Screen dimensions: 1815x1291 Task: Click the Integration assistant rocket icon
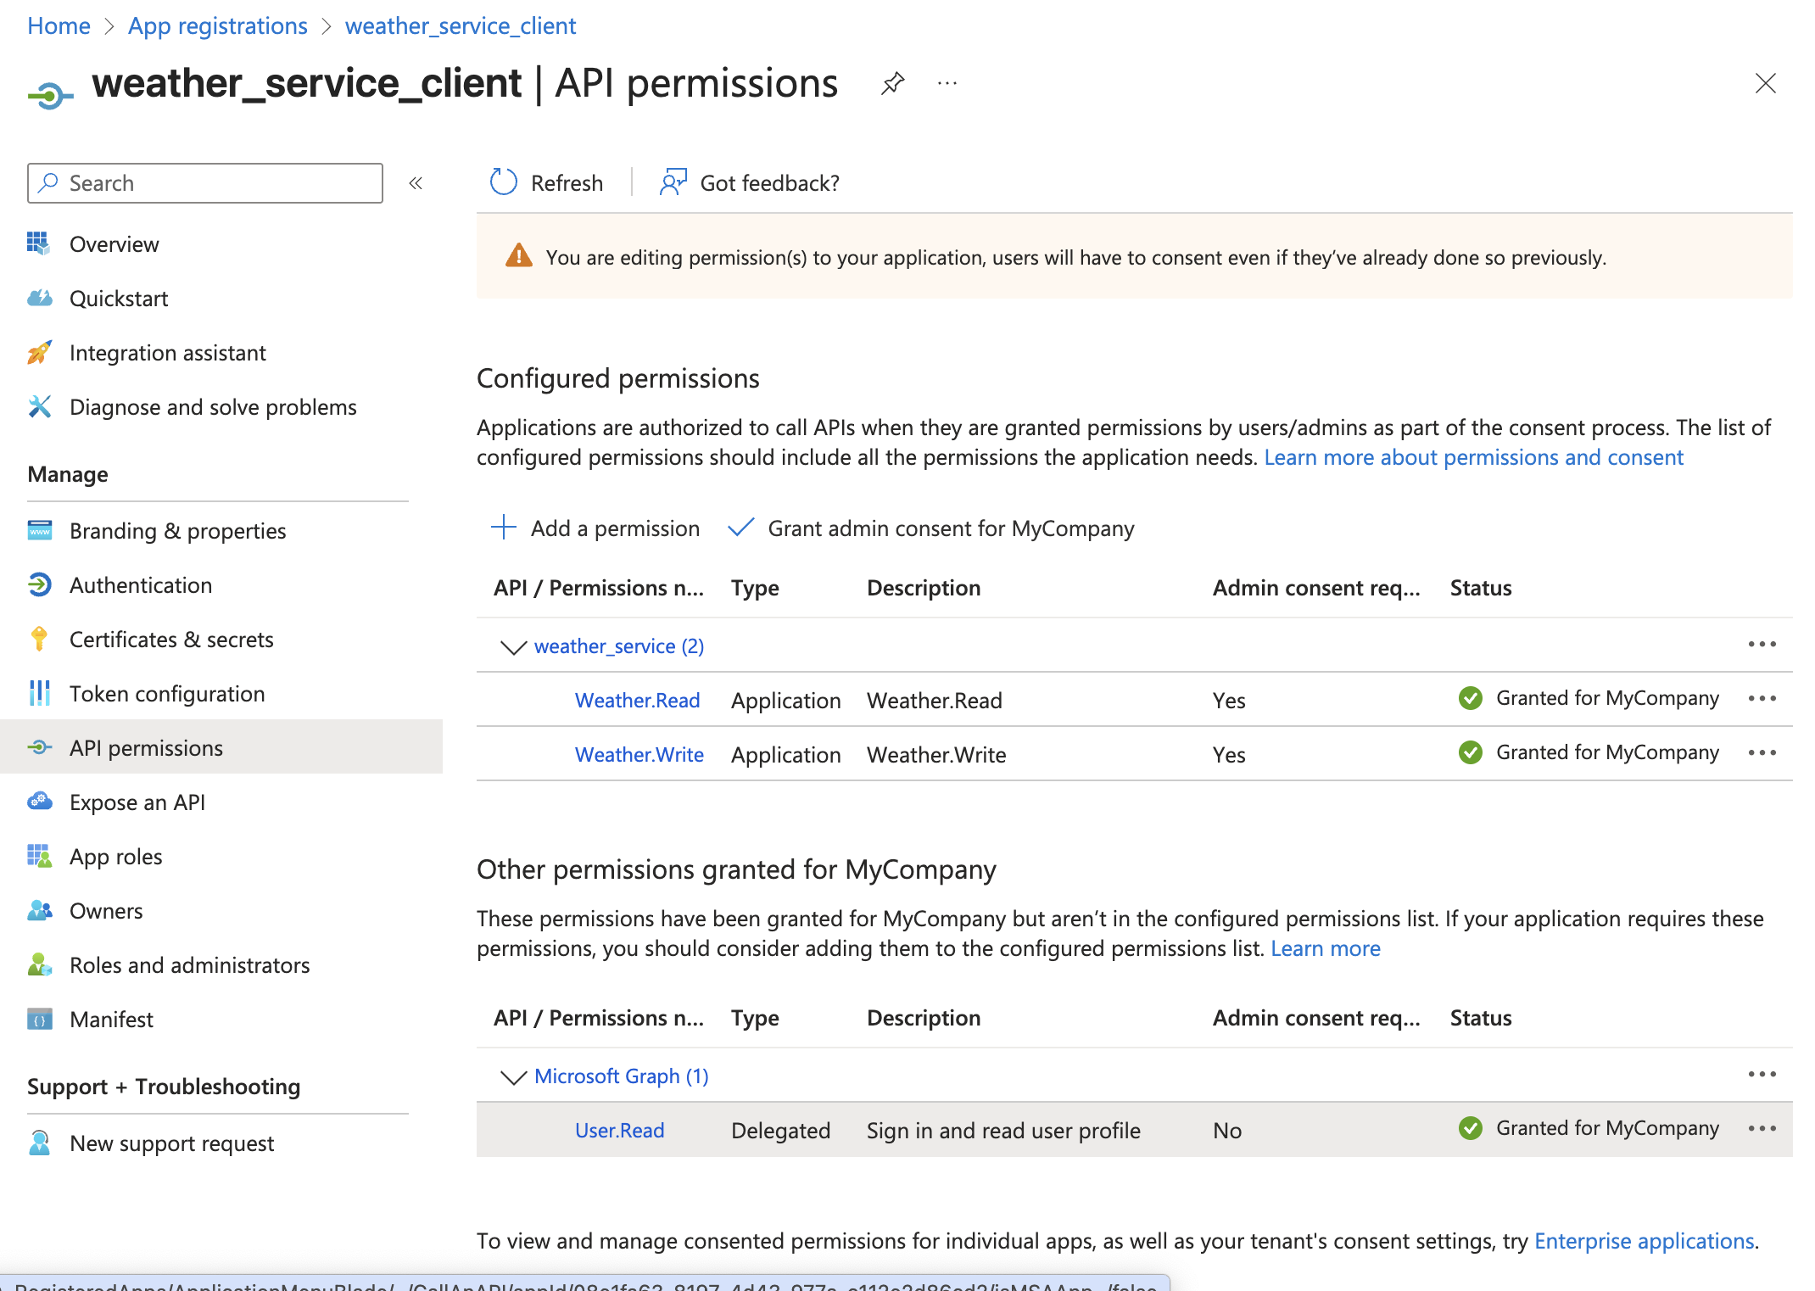pyautogui.click(x=39, y=352)
